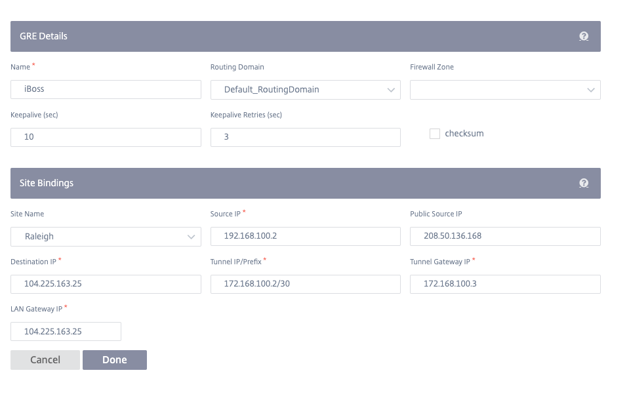The image size is (629, 400).
Task: Click the Source IP field
Action: point(305,237)
